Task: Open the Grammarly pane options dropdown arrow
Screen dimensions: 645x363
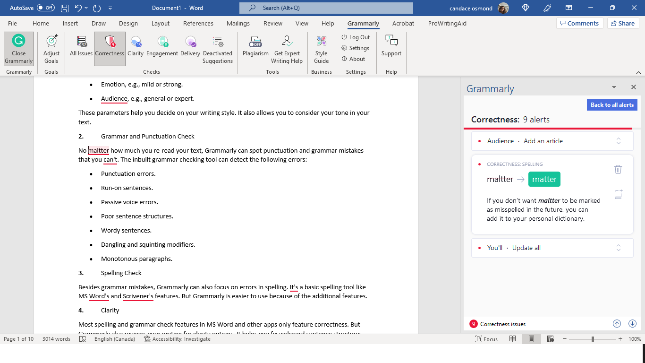Action: tap(614, 87)
